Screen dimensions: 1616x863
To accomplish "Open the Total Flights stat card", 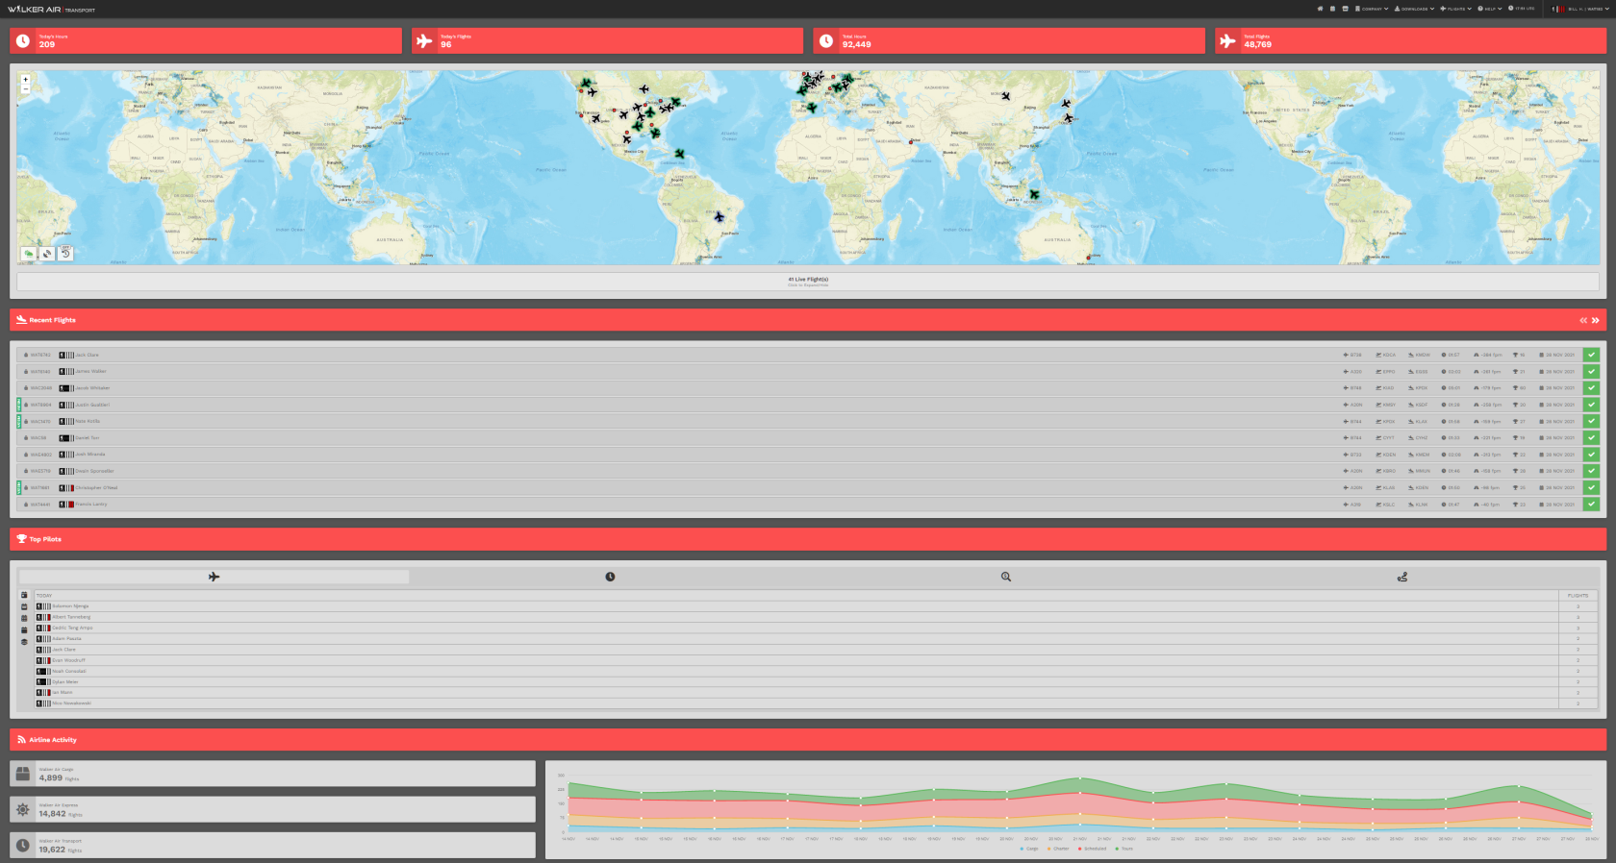I will click(x=1410, y=40).
